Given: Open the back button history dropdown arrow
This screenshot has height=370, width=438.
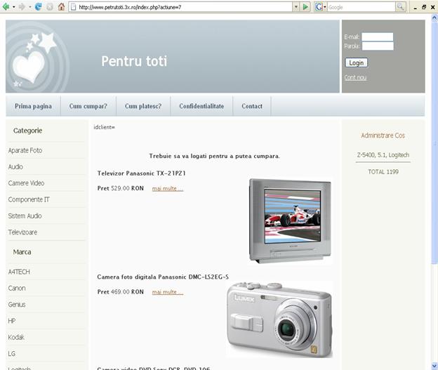Looking at the screenshot, I should pos(13,7).
